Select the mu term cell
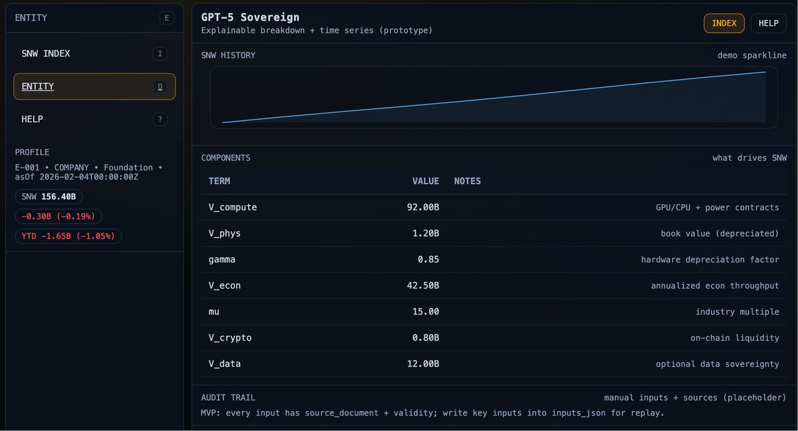 point(214,311)
